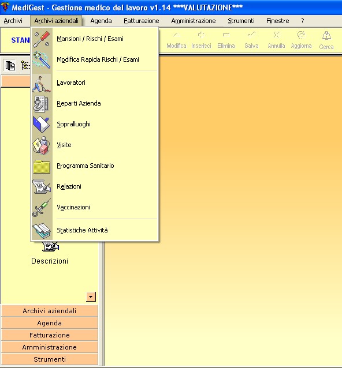The image size is (342, 368).
Task: Choose the Relazioni menu entry
Action: point(95,186)
